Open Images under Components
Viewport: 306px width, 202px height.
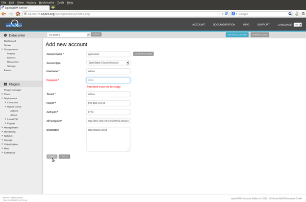(11, 53)
